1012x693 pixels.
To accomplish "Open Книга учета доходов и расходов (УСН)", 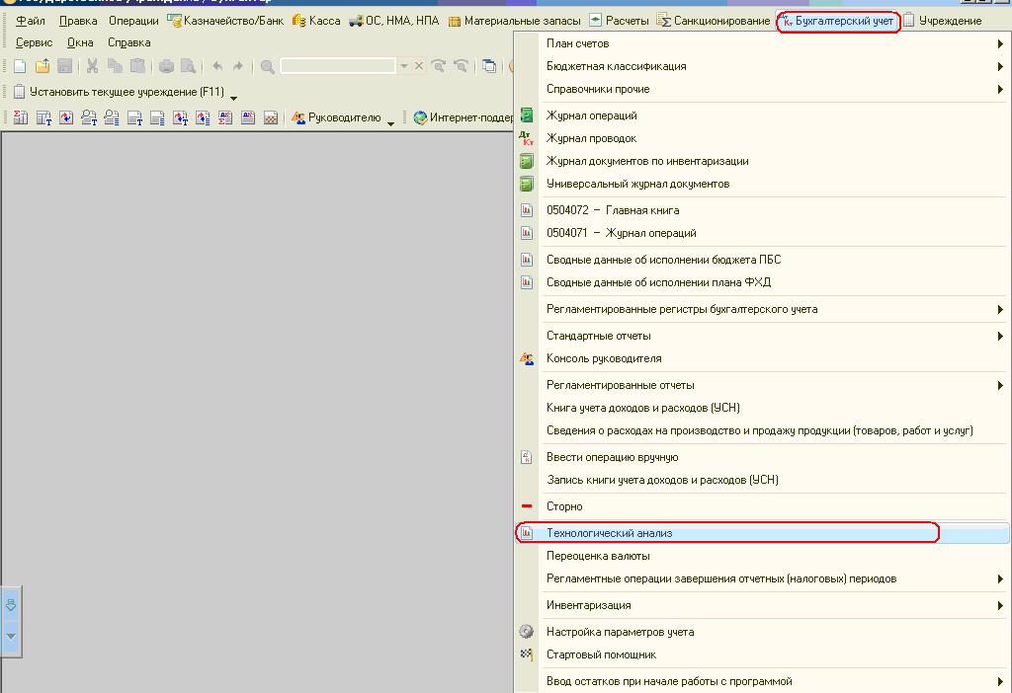I will tap(763, 408).
